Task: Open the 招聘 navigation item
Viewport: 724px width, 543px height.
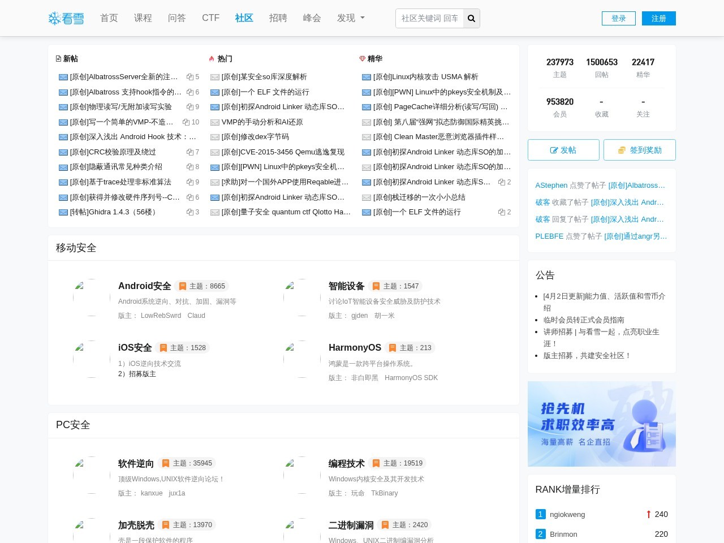Action: [x=278, y=18]
